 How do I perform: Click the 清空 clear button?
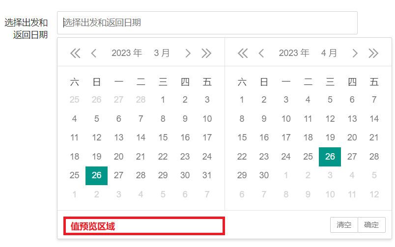click(344, 225)
